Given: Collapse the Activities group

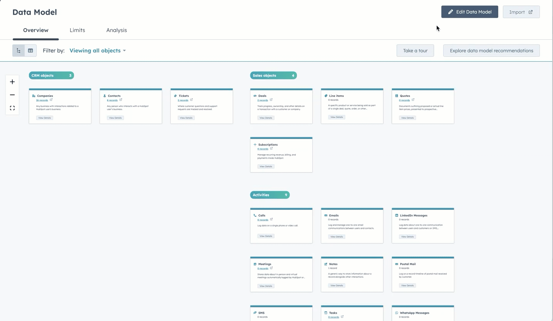Looking at the screenshot, I should point(270,195).
